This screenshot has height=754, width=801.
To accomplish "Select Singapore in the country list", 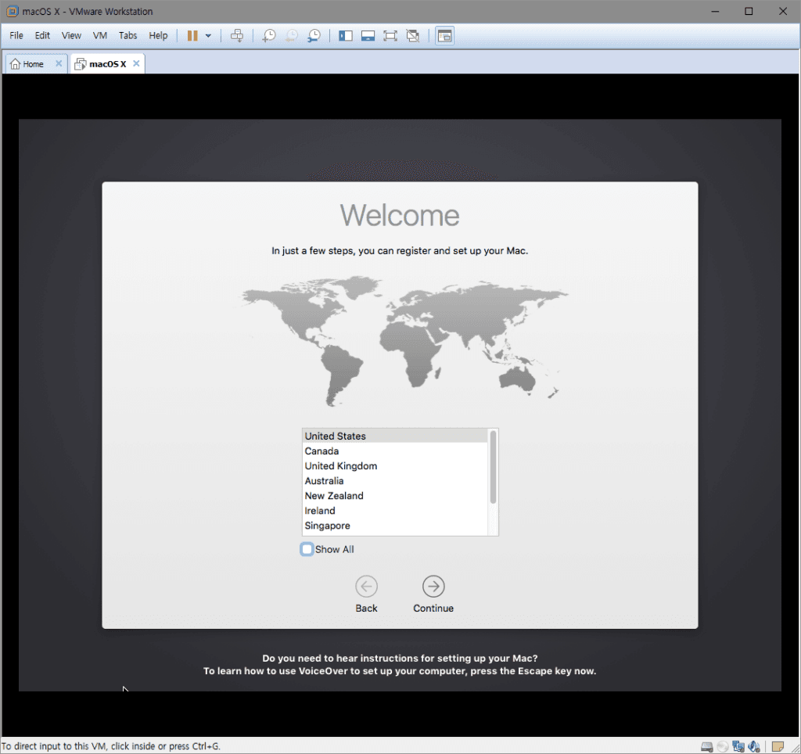I will 395,526.
